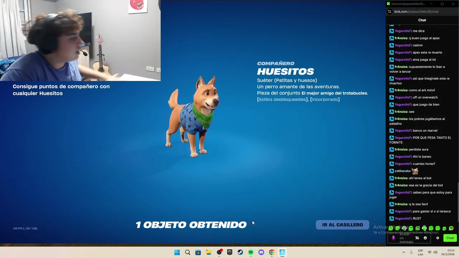
Task: Expand hidden system tray icons chevron
Action: [404, 252]
